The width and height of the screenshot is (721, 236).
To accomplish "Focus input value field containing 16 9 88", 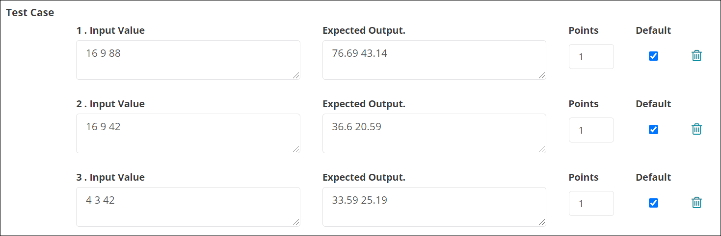I will [188, 60].
